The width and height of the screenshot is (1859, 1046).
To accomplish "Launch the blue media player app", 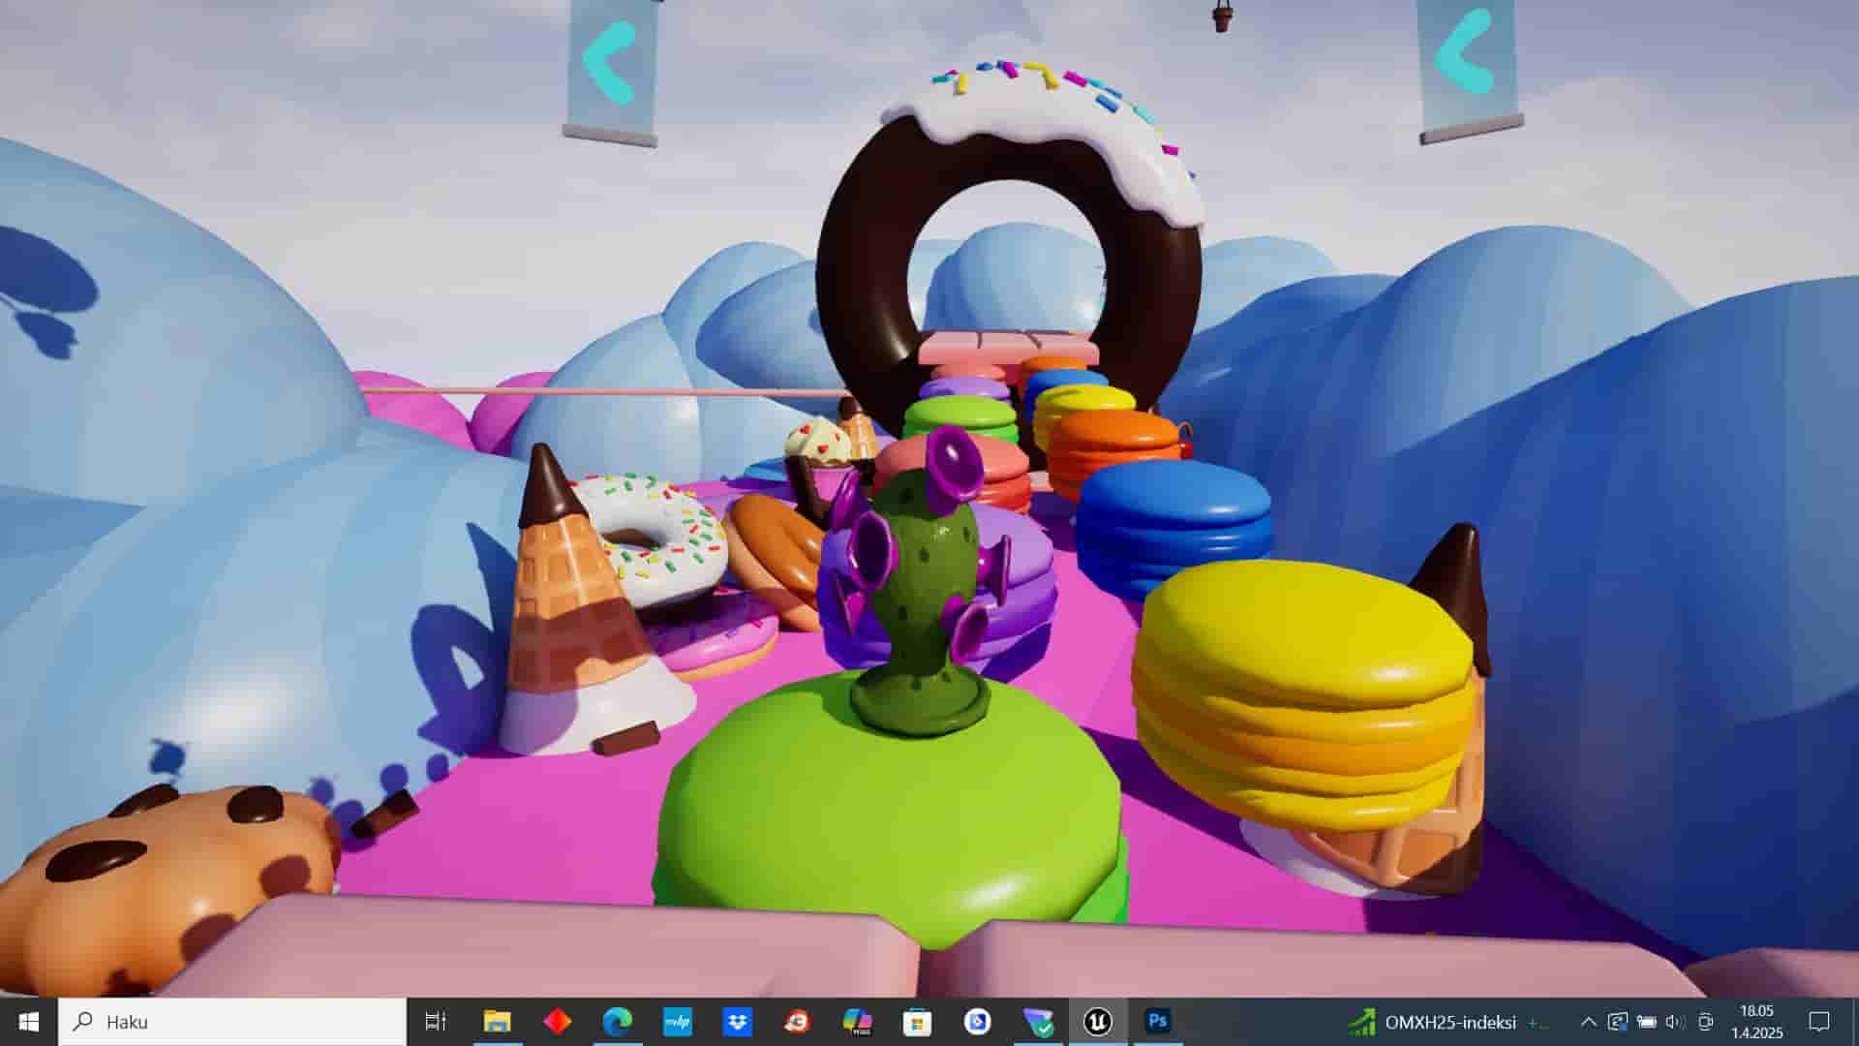I will tap(976, 1022).
